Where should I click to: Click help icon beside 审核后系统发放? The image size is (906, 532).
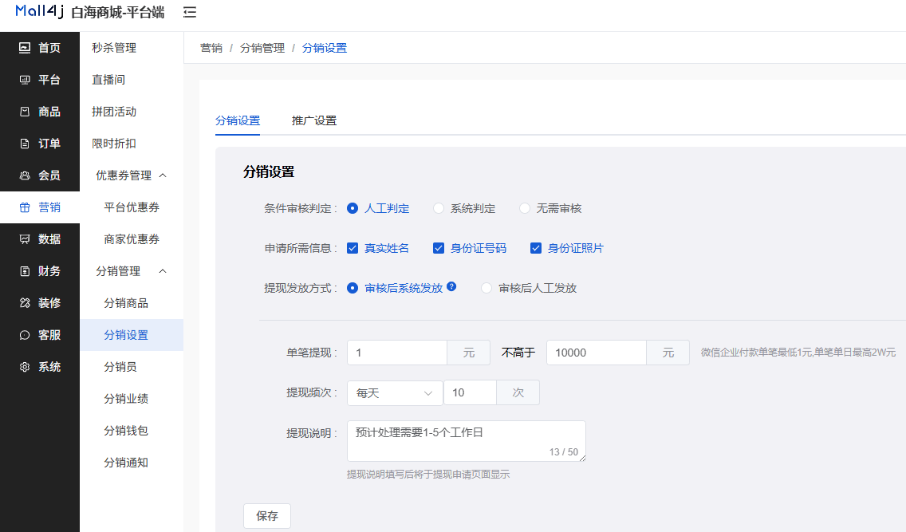[x=452, y=286]
